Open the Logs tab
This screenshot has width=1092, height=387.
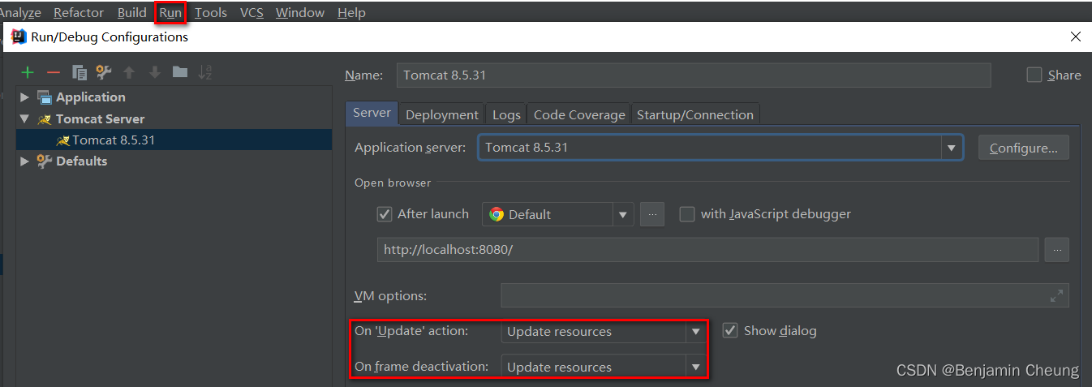pyautogui.click(x=506, y=114)
